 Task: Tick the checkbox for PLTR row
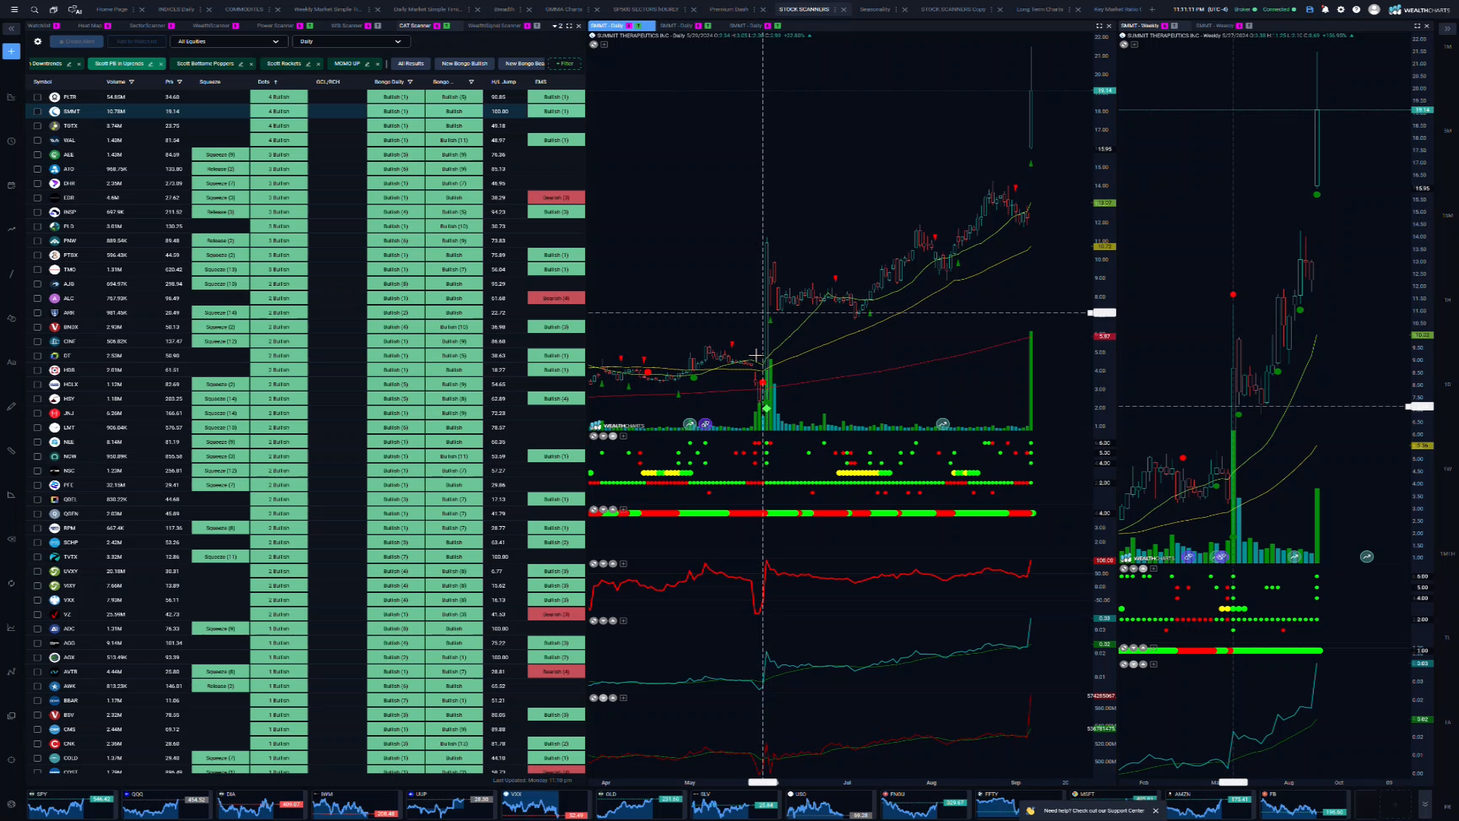click(37, 97)
